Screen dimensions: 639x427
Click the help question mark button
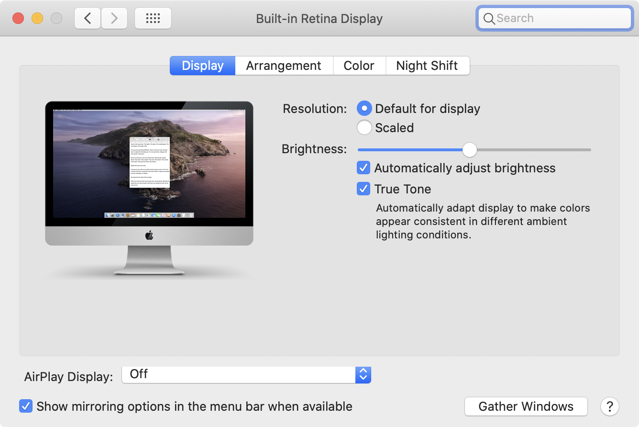point(609,406)
